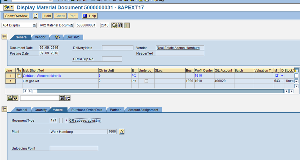
Task: Click the Execute clock icon next to year 2016
Action: (114, 25)
